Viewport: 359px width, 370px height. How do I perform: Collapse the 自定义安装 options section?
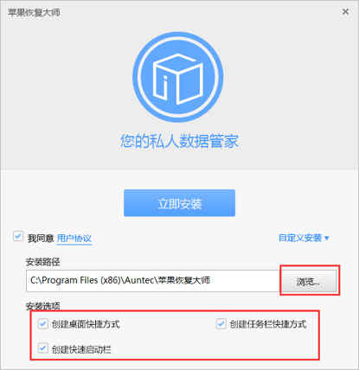tap(304, 238)
